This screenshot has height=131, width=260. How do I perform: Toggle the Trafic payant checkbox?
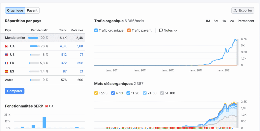129,30
